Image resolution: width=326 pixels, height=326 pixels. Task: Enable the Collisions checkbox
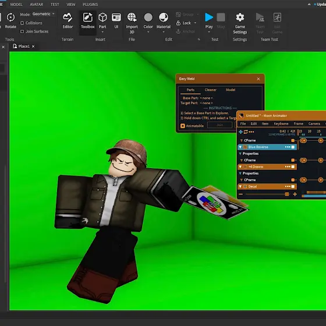pos(22,23)
